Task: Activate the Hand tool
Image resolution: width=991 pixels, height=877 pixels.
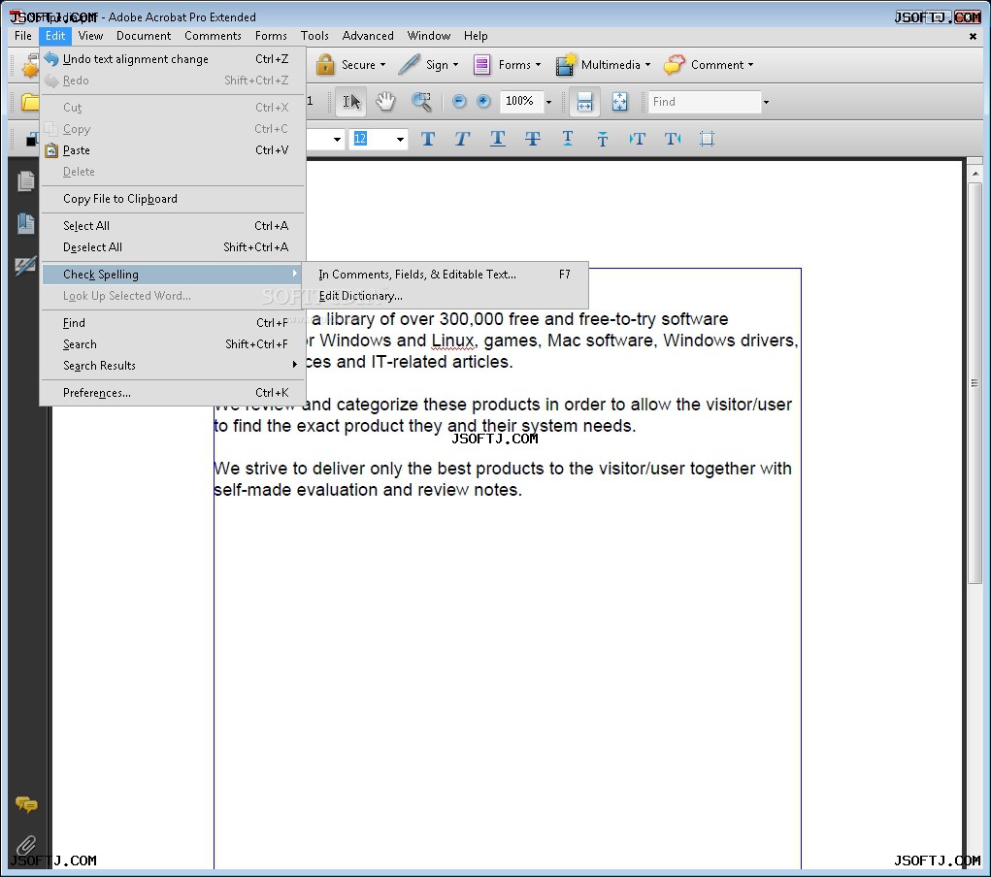Action: pos(385,102)
